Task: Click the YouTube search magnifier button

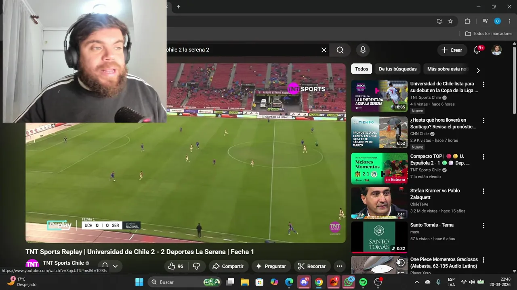Action: tap(340, 50)
